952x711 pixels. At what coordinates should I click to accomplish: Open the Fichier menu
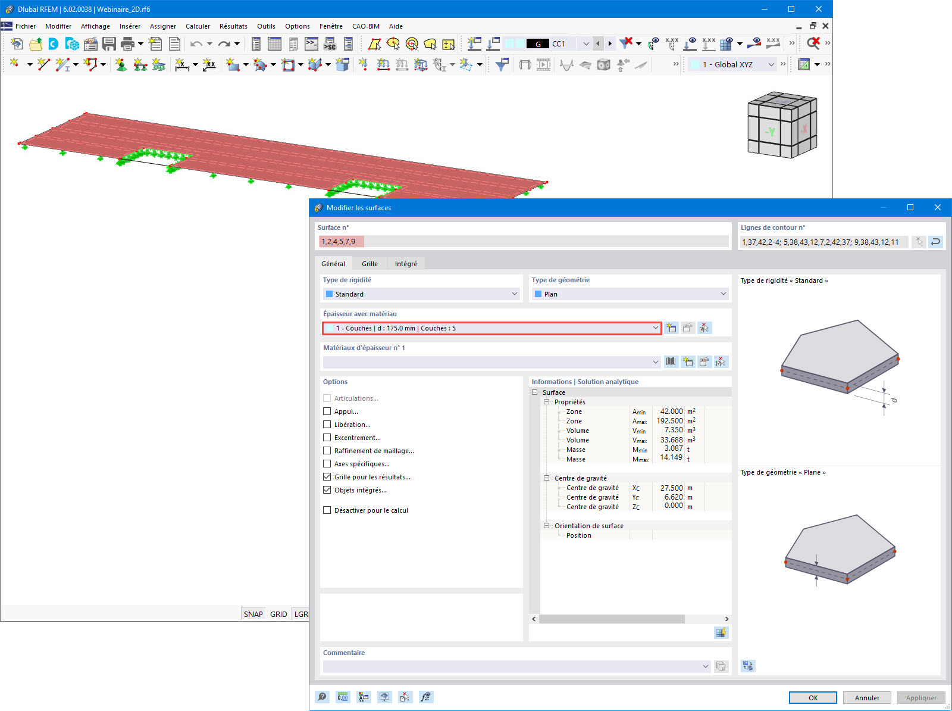26,26
